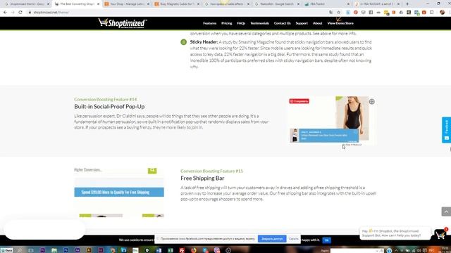Click the ShopBot support chat message bubble
Image resolution: width=451 pixels, height=253 pixels.
point(395,233)
